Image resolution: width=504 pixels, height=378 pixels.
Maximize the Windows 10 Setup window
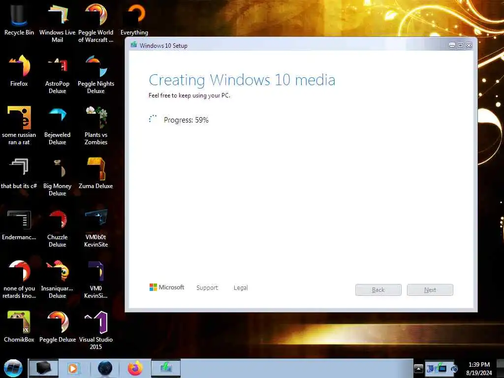pyautogui.click(x=460, y=46)
